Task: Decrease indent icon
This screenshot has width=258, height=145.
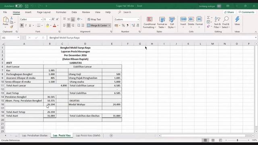Action: [x=79, y=25]
